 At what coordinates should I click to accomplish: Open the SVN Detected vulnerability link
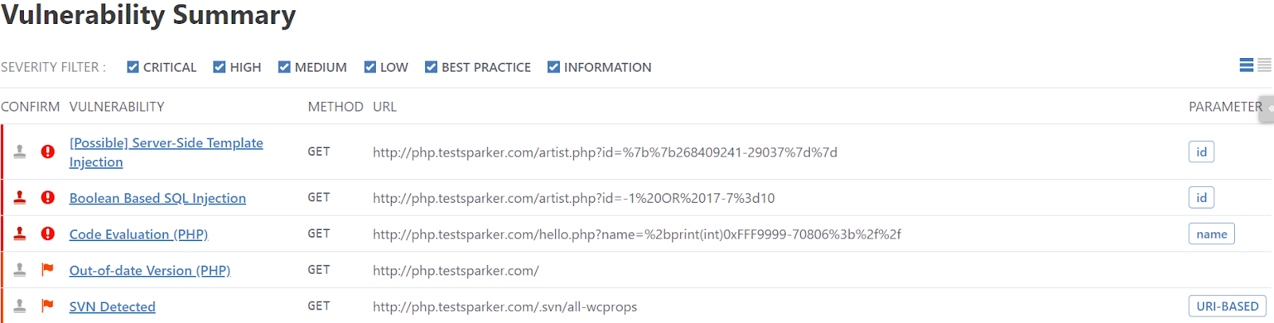tap(112, 306)
